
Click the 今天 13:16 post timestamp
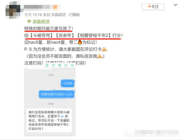click(x=33, y=15)
